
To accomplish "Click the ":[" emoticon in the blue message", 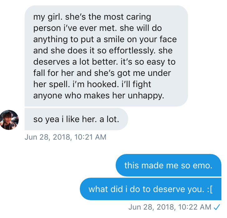I will click(209, 189).
